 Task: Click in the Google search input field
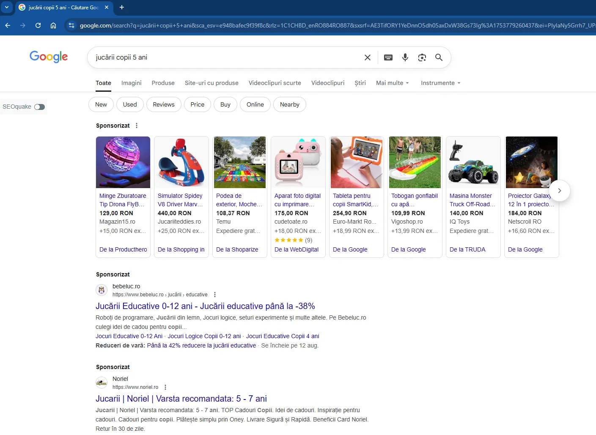(224, 57)
